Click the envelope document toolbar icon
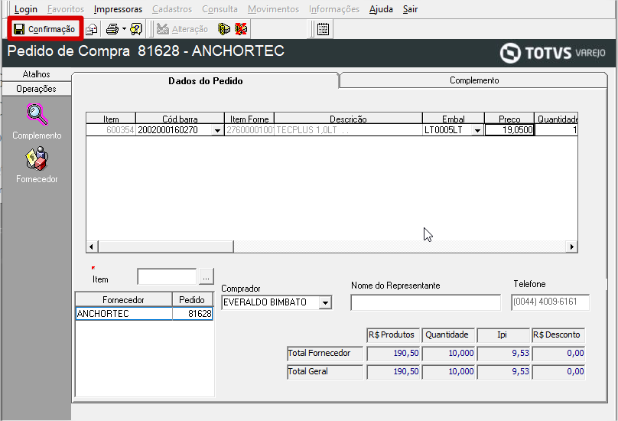This screenshot has width=618, height=421. coord(92,29)
